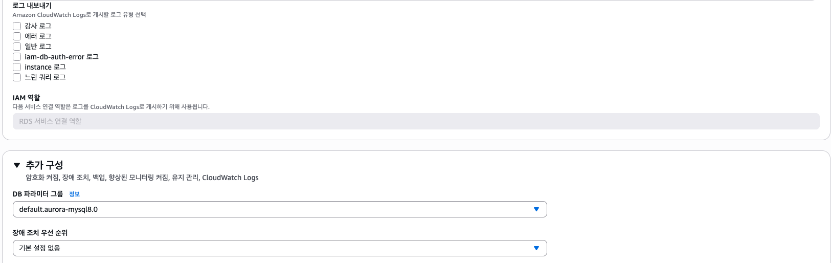The image size is (831, 263).
Task: Click the 느린 쿼리 로그 label text
Action: click(45, 77)
